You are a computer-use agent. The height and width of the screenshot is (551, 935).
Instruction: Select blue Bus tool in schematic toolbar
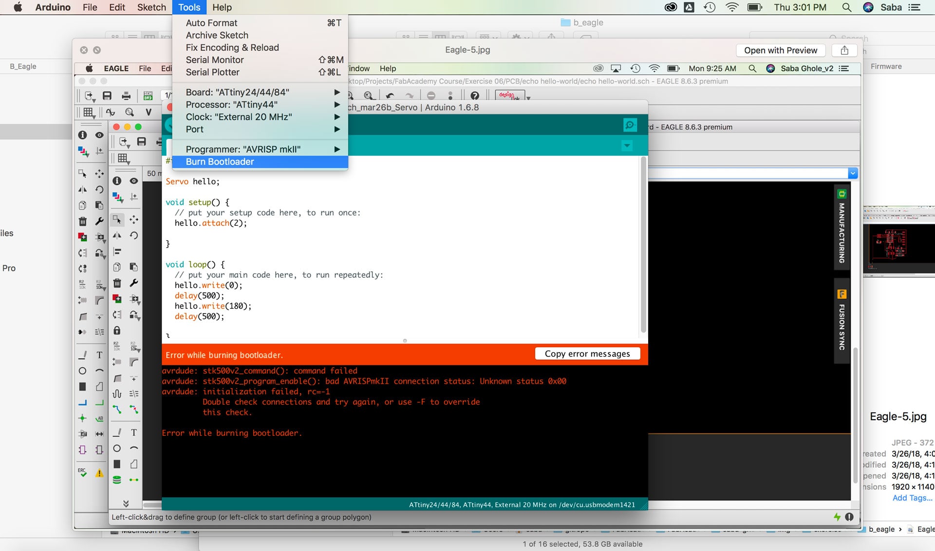pos(83,403)
